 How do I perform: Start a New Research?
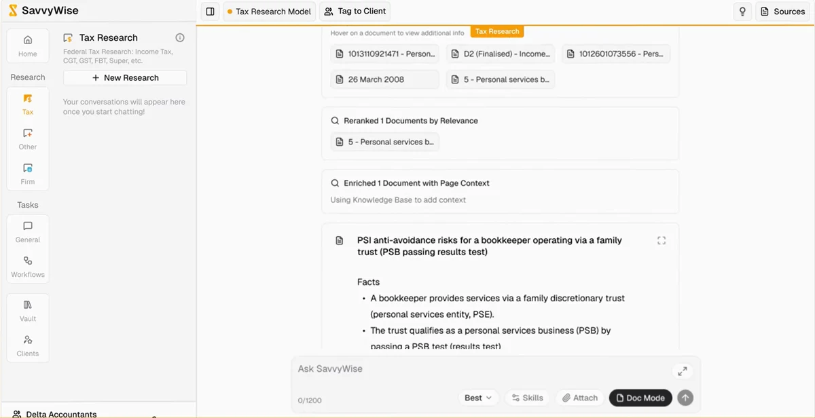[x=125, y=78]
